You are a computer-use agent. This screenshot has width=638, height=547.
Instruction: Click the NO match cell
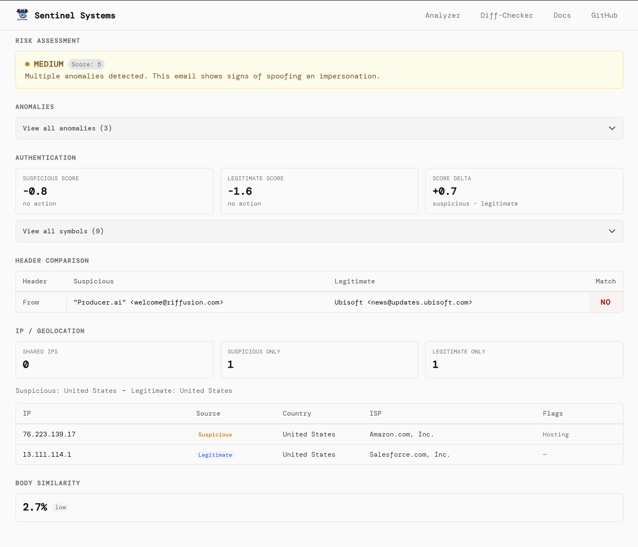(605, 302)
